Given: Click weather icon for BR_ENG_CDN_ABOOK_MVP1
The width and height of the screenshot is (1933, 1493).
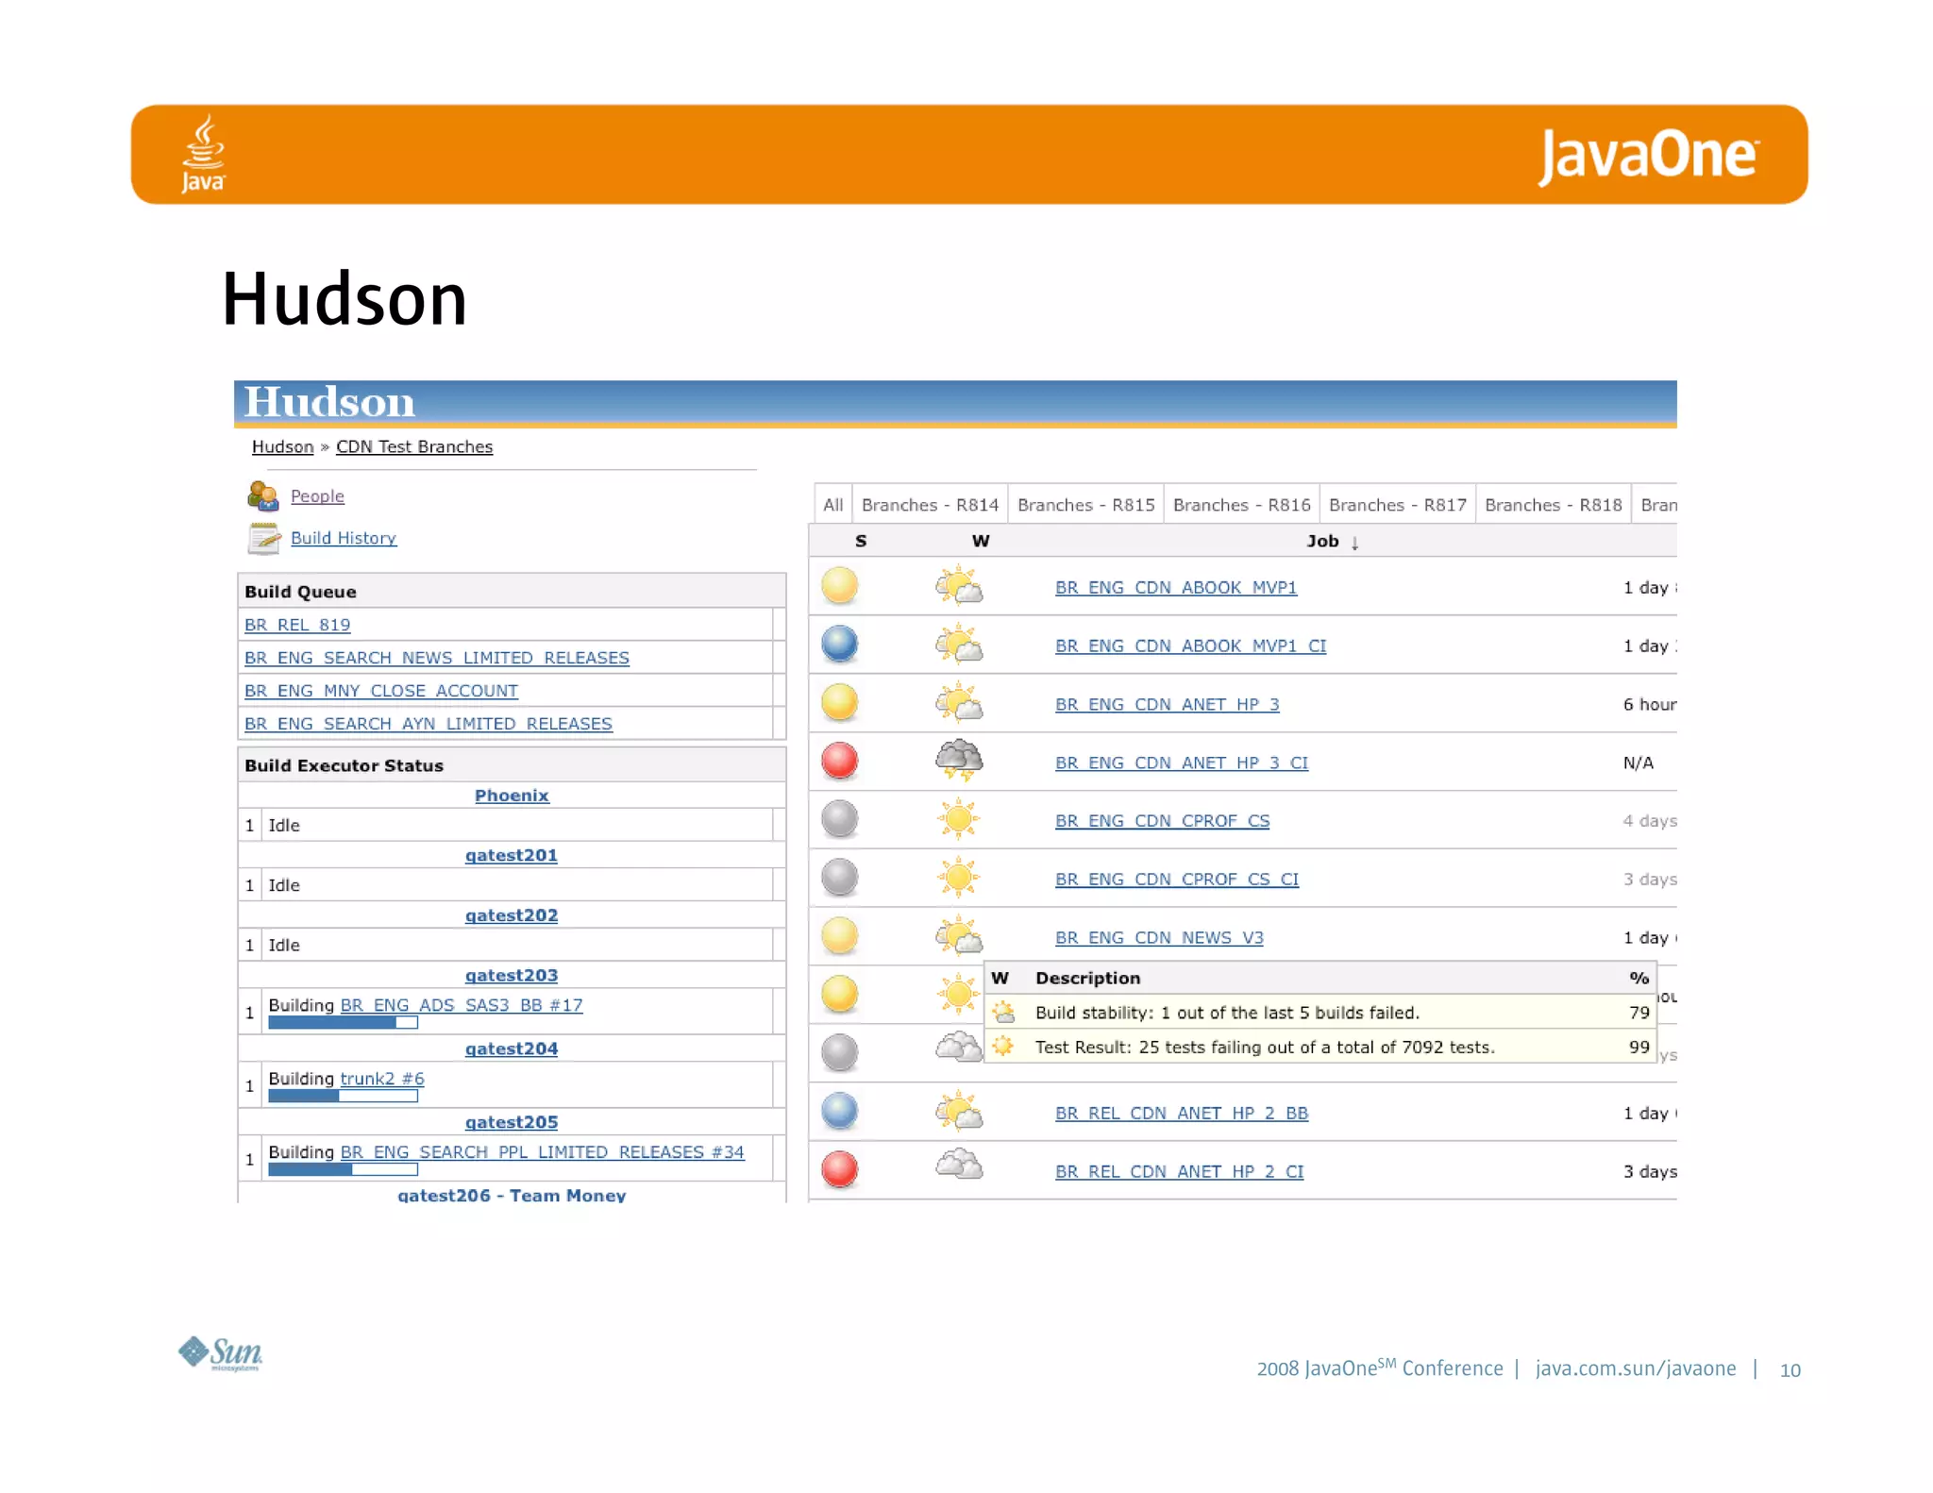Looking at the screenshot, I should (x=959, y=585).
